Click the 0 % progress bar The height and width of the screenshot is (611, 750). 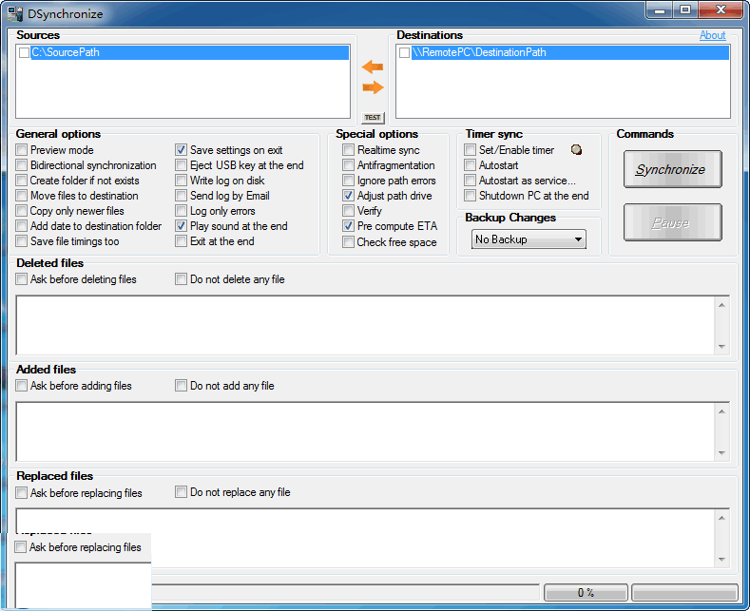point(586,593)
